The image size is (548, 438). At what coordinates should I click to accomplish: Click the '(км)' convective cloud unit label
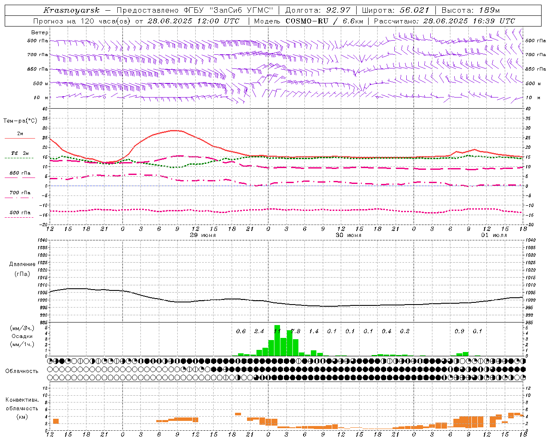[x=22, y=417]
